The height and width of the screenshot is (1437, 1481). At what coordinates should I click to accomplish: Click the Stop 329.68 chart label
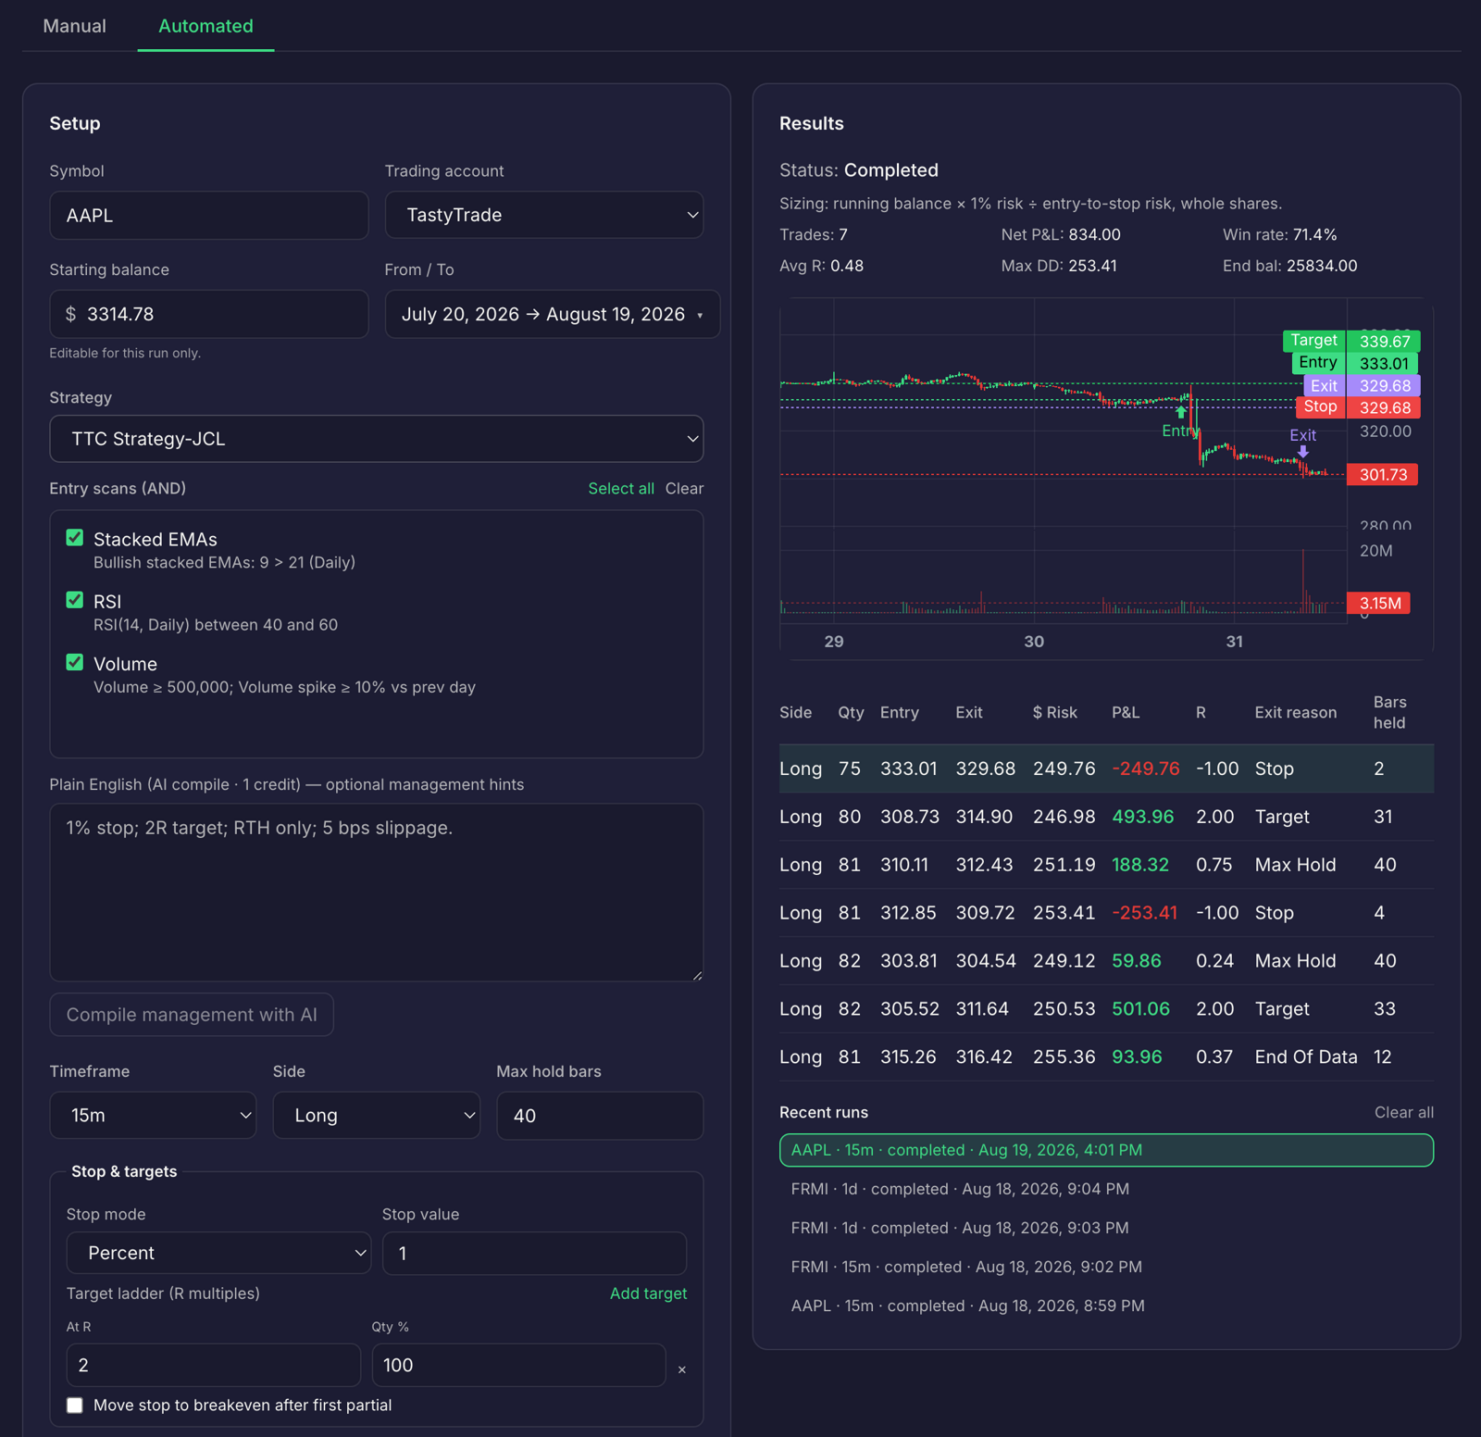click(x=1357, y=407)
